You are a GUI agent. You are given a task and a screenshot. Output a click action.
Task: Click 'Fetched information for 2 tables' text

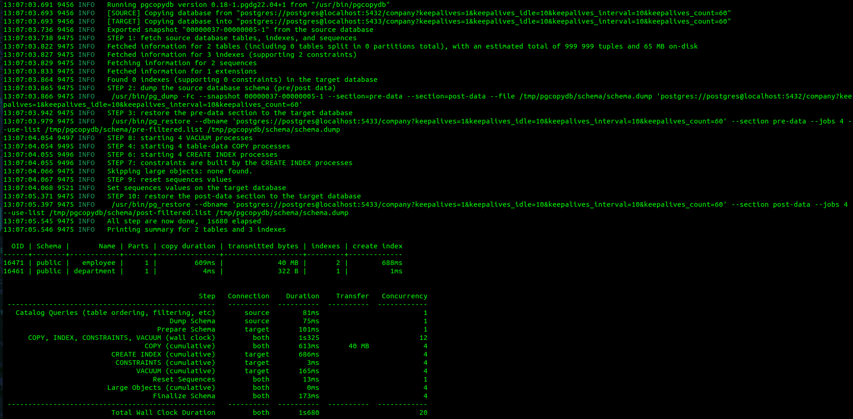click(x=174, y=46)
